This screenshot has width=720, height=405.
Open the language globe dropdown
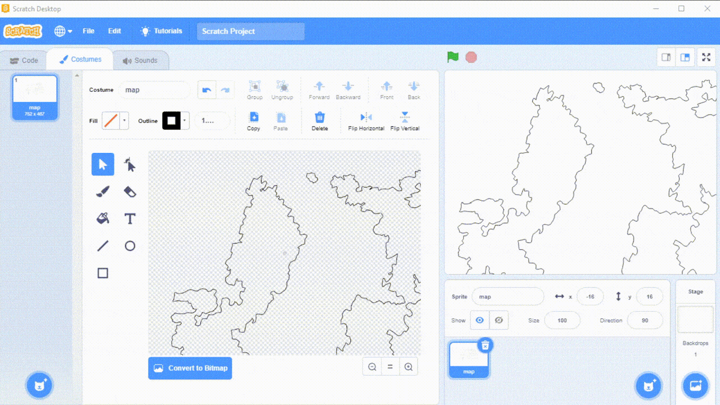point(63,31)
